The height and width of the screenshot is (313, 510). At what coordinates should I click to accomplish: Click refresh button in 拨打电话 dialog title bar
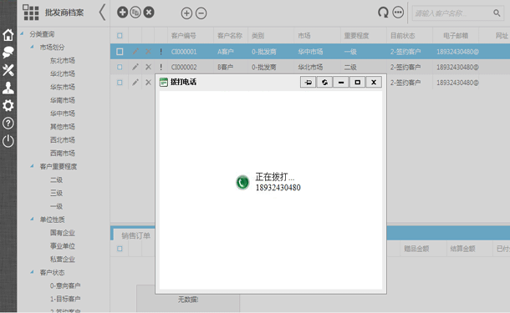[324, 82]
